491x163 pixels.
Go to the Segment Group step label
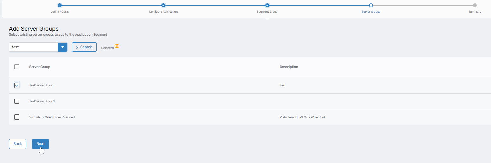(x=267, y=12)
